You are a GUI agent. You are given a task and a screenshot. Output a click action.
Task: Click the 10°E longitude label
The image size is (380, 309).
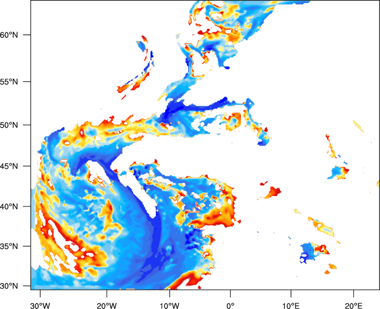(291, 306)
